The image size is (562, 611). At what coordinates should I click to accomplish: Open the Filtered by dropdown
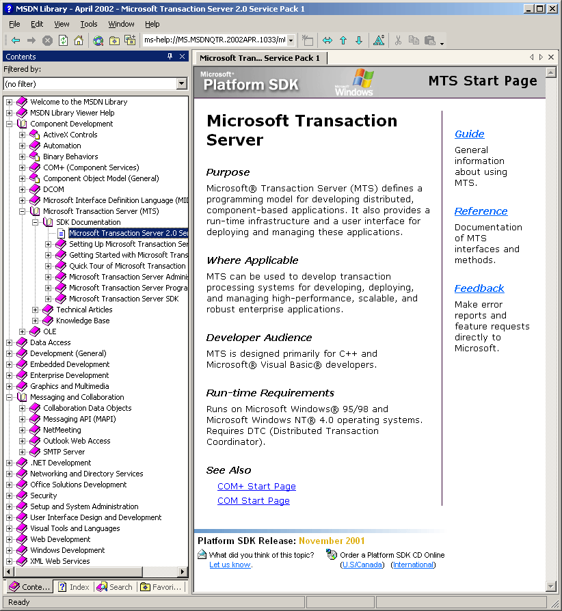182,84
